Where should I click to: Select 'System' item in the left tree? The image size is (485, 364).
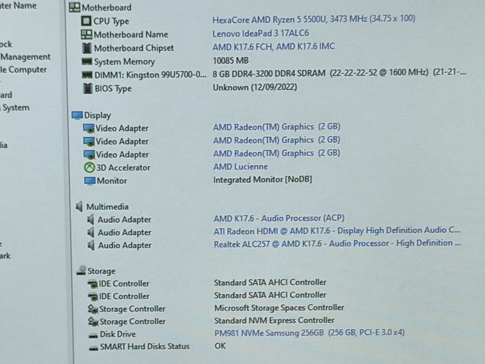coord(16,108)
